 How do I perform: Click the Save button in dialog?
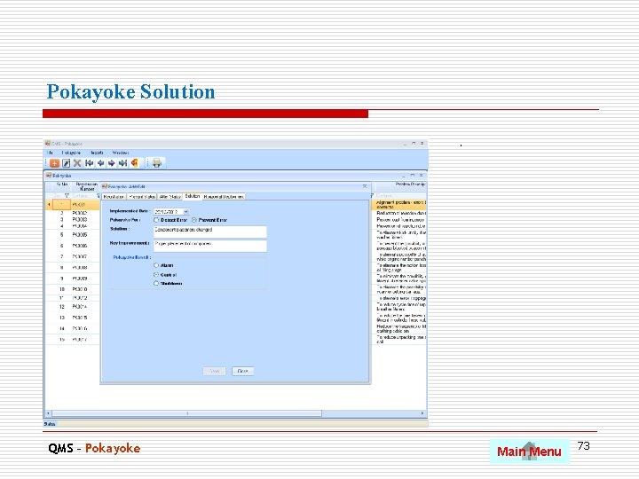click(215, 371)
